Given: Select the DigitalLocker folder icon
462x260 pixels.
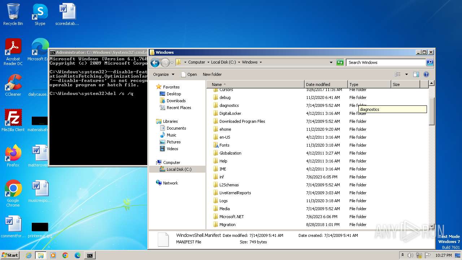Looking at the screenshot, I should pos(216,113).
